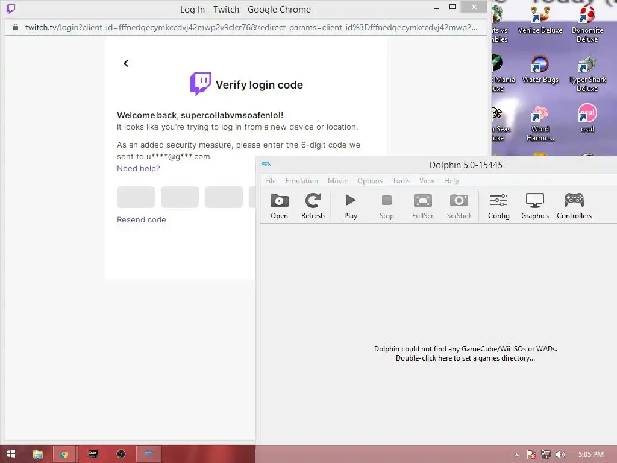Open File Explorer from the taskbar
Screen dimensions: 617x463
coord(38,454)
